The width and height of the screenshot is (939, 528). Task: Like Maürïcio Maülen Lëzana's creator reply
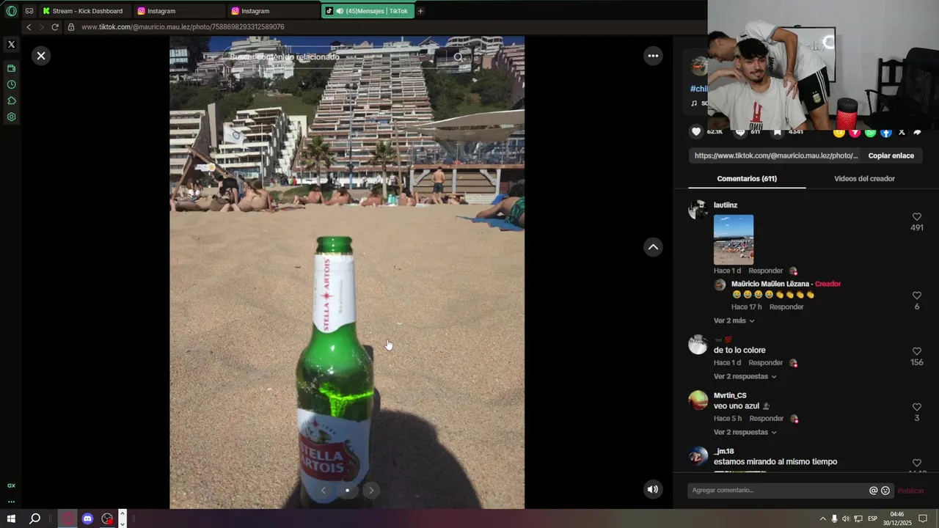click(916, 296)
